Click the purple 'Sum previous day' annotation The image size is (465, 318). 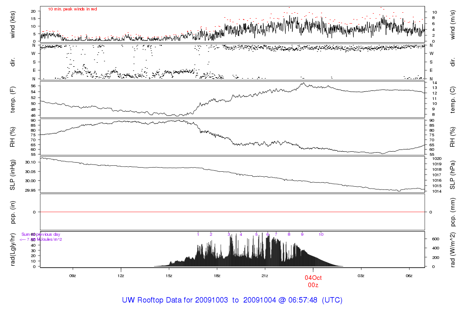pyautogui.click(x=40, y=234)
